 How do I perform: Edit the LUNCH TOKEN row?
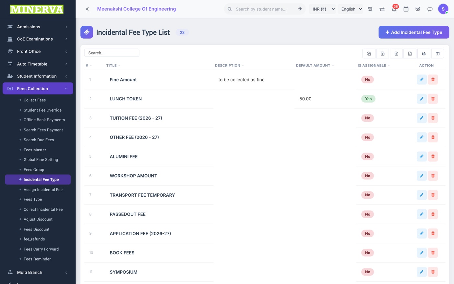point(422,99)
